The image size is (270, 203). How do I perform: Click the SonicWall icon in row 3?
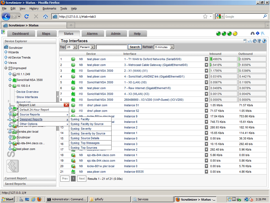point(73,71)
